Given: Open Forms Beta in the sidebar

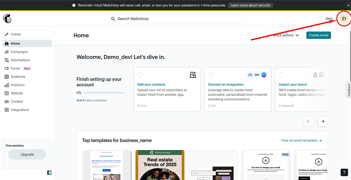Looking at the screenshot, I should click(27, 68).
